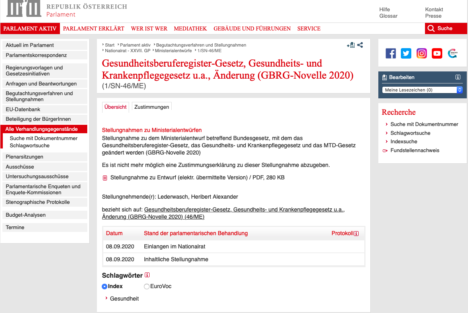
Task: Select the Index radio button
Action: click(x=105, y=287)
